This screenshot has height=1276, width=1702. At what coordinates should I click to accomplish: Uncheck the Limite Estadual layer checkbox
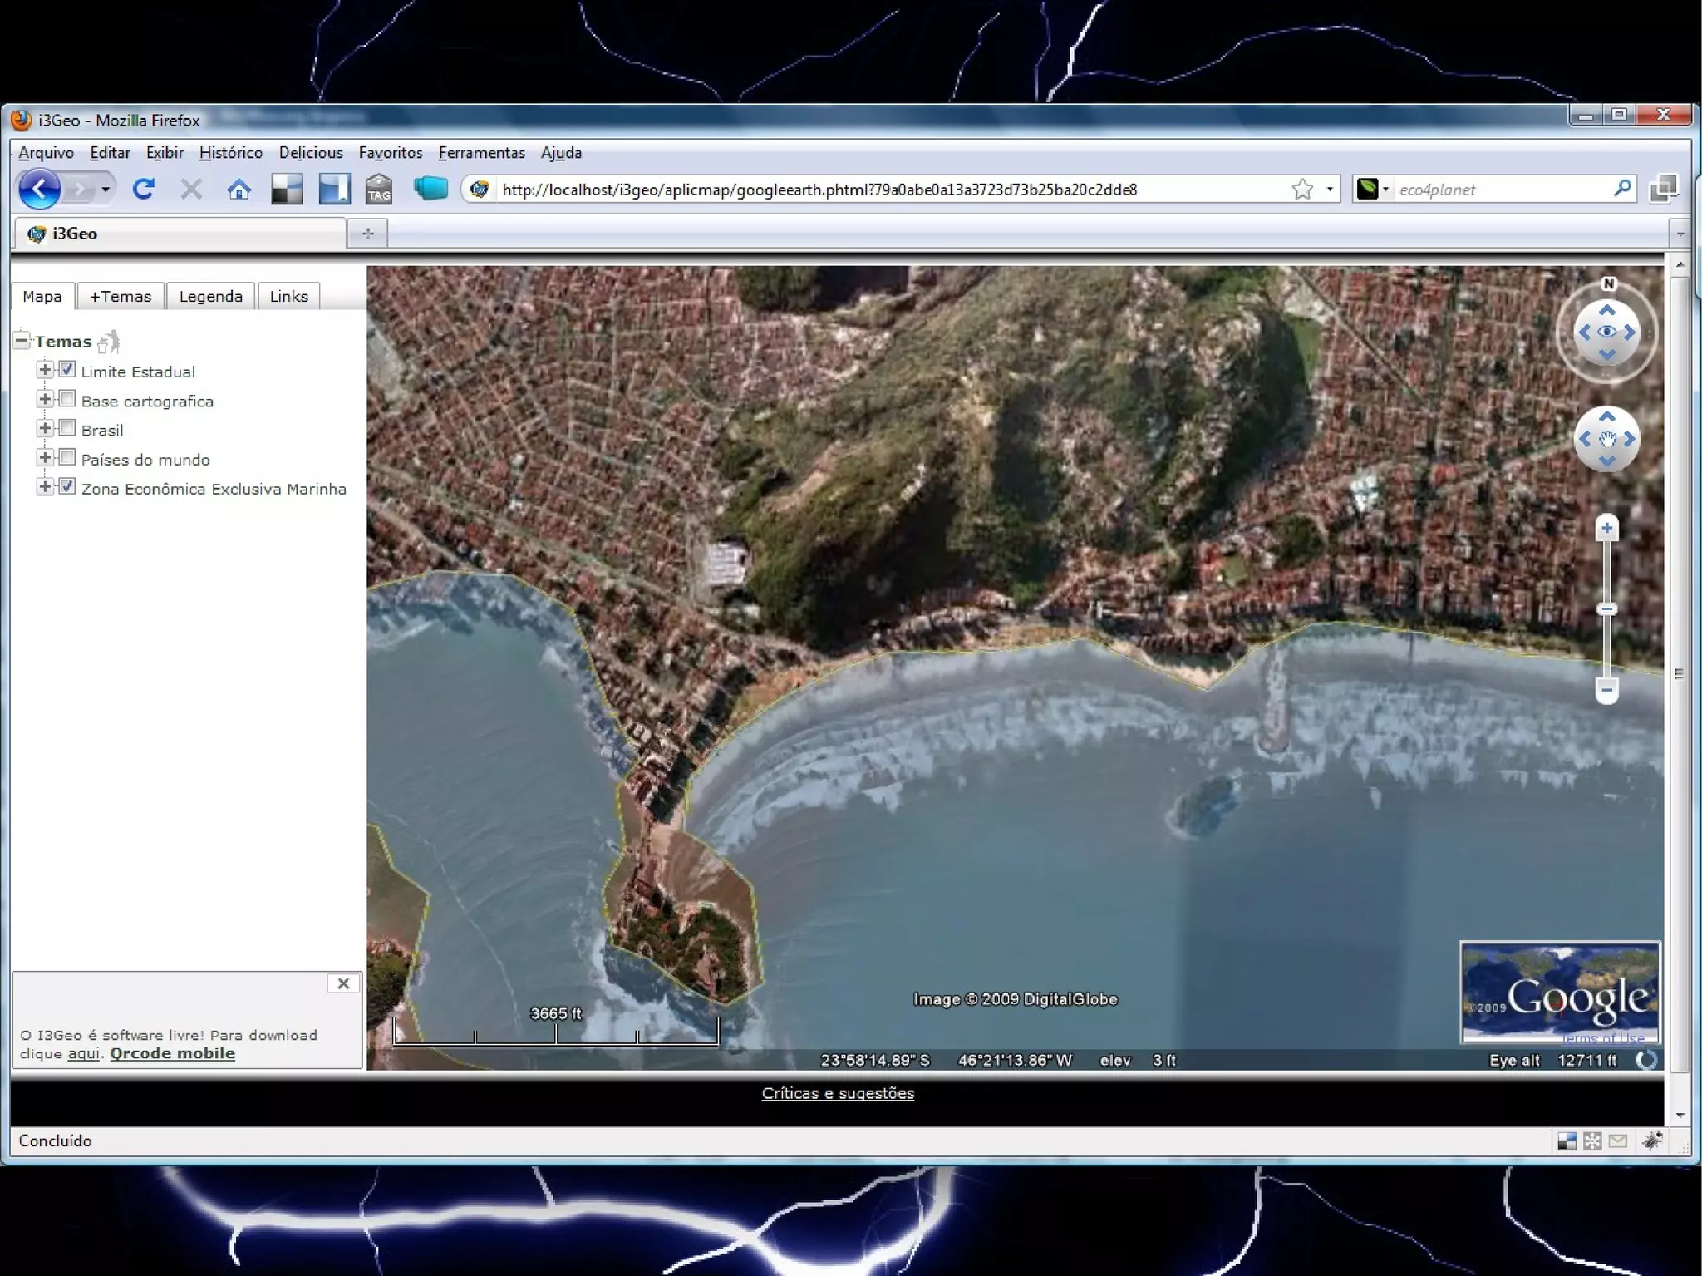tap(67, 370)
